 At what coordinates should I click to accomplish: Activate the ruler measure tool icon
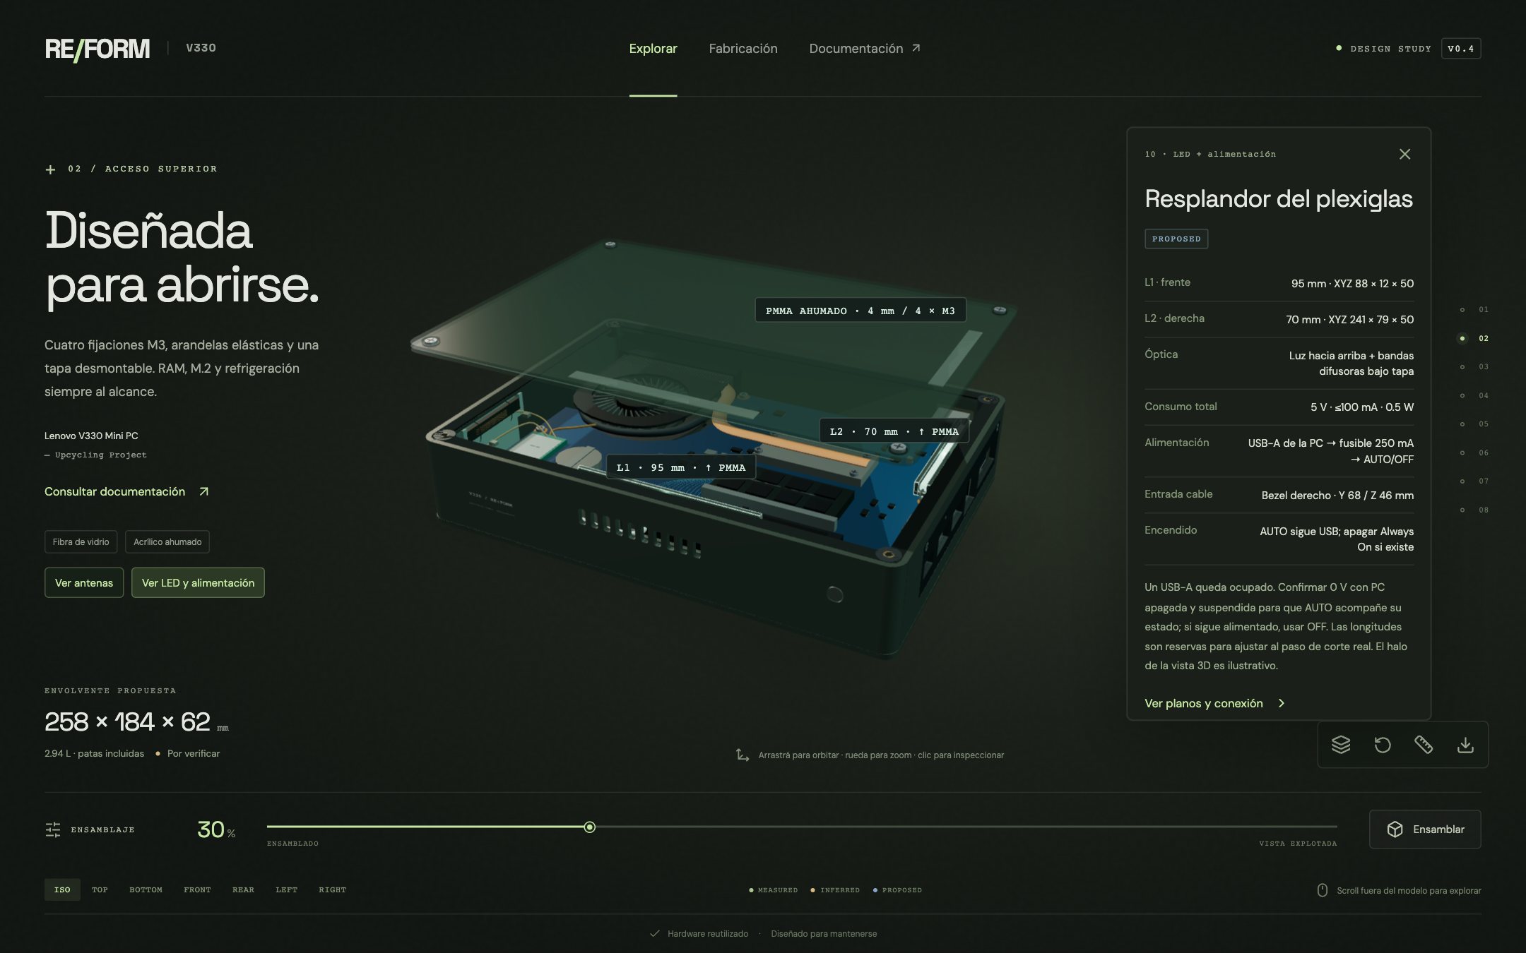[1424, 745]
